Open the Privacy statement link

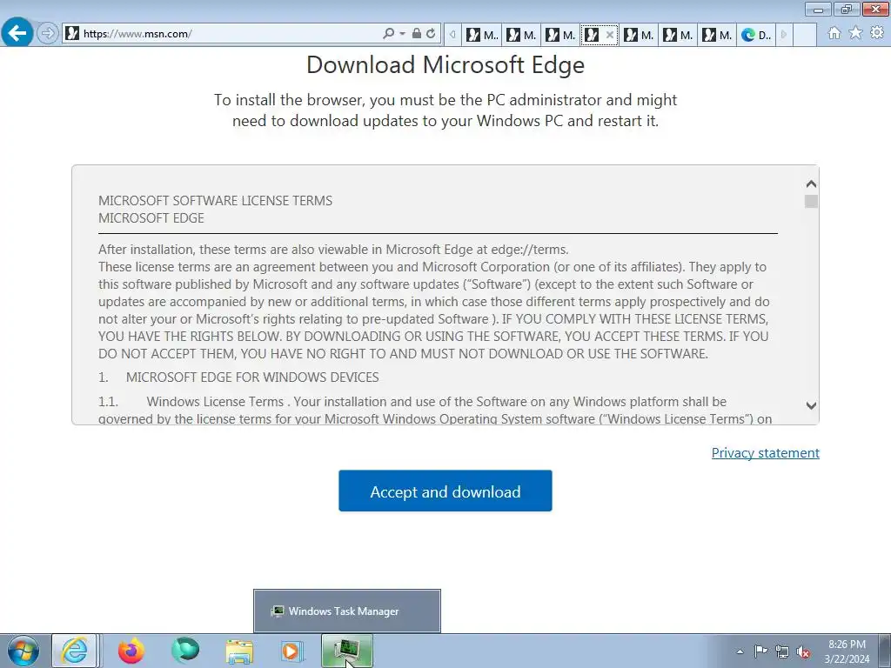766,452
